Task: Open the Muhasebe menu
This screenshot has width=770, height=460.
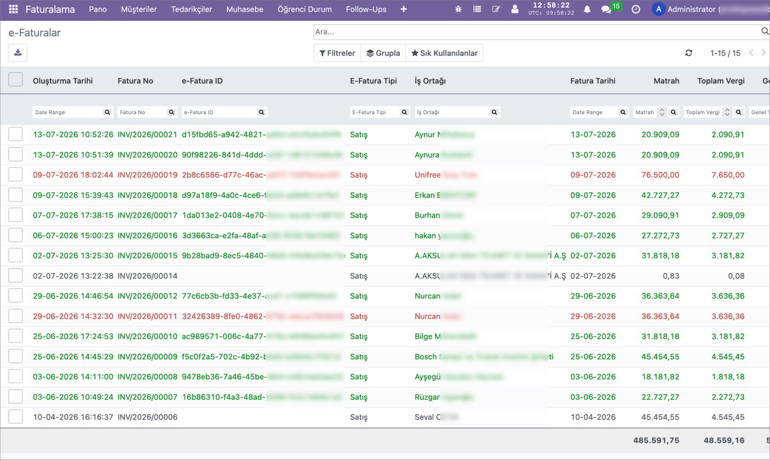Action: pyautogui.click(x=245, y=9)
